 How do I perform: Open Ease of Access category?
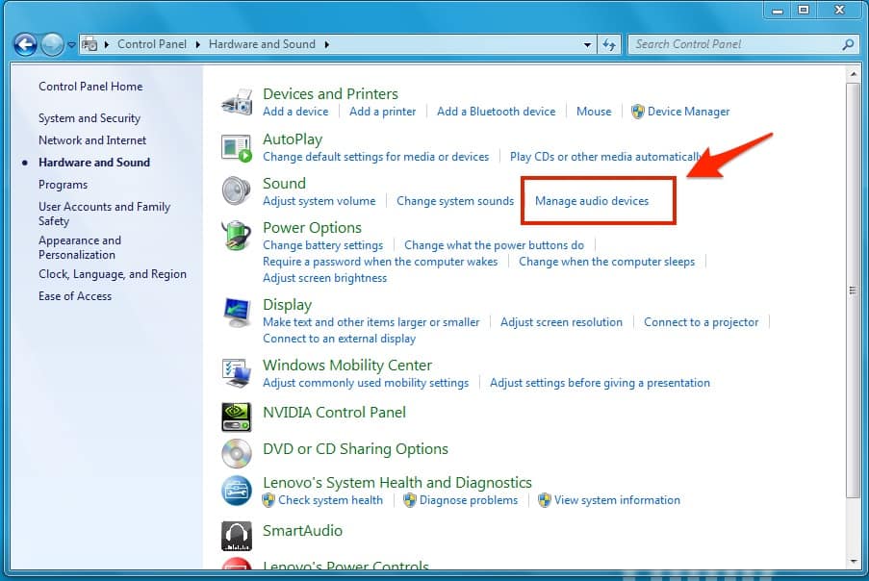[x=75, y=296]
